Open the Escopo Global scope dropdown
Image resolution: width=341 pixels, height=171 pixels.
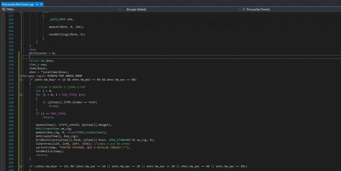point(240,9)
